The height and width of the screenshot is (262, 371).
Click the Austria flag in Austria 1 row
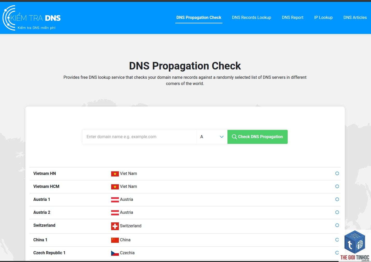click(115, 200)
